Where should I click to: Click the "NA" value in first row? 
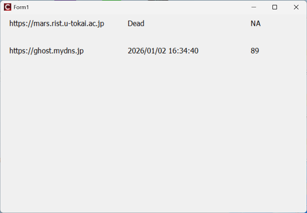tap(255, 24)
